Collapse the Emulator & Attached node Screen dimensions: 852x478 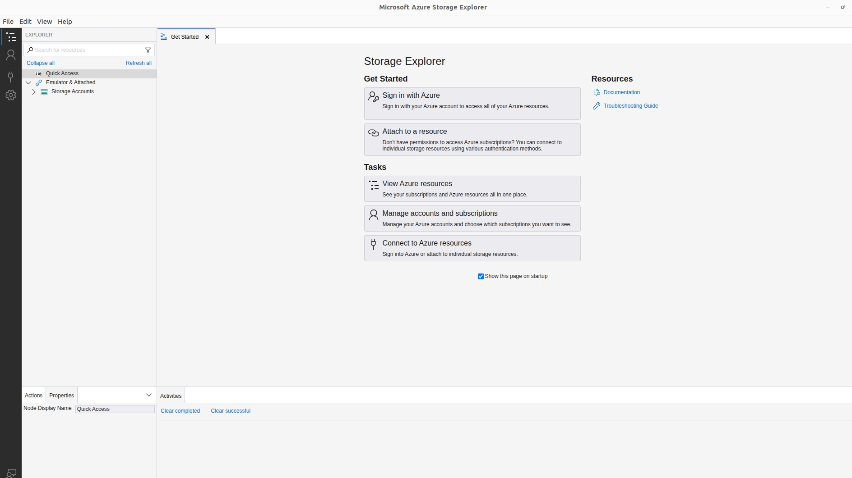click(28, 82)
